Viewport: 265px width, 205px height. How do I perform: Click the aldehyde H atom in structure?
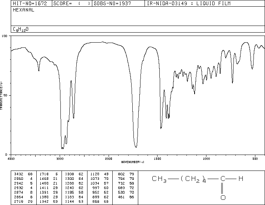[241, 178]
